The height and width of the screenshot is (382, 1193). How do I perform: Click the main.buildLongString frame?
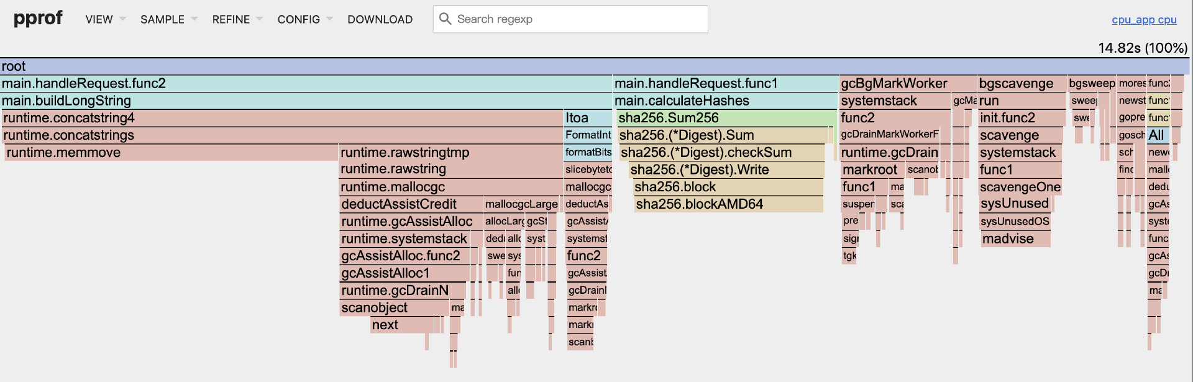306,101
